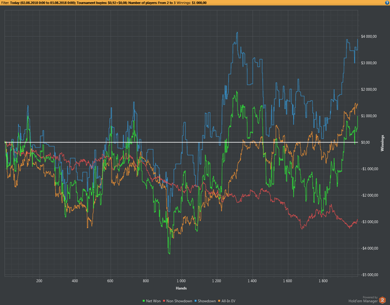Screen dimensions: 390x305
Task: Click the 1 000 hands axis label
Action: click(x=181, y=281)
